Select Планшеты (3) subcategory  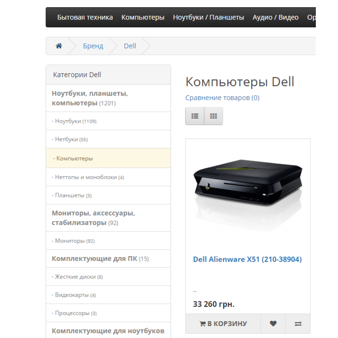point(108,195)
